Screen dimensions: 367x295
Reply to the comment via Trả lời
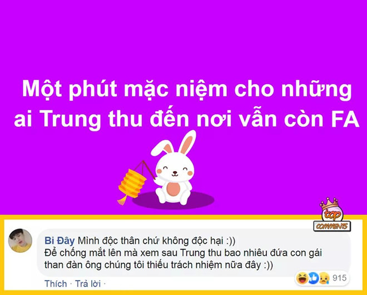tap(88, 284)
